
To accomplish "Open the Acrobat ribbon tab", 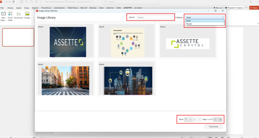I will [x=138, y=8].
